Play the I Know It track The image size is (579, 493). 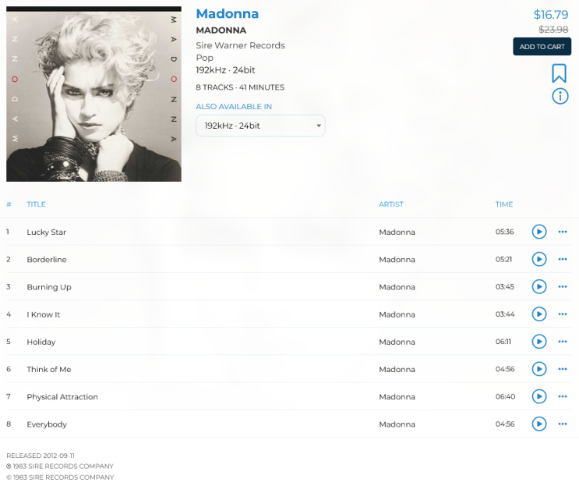tap(538, 314)
